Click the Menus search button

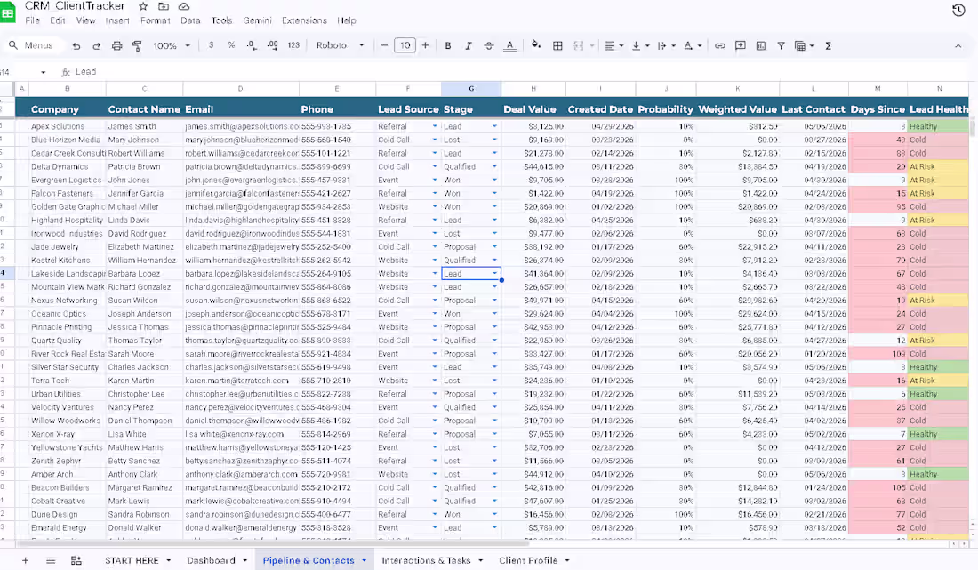31,45
